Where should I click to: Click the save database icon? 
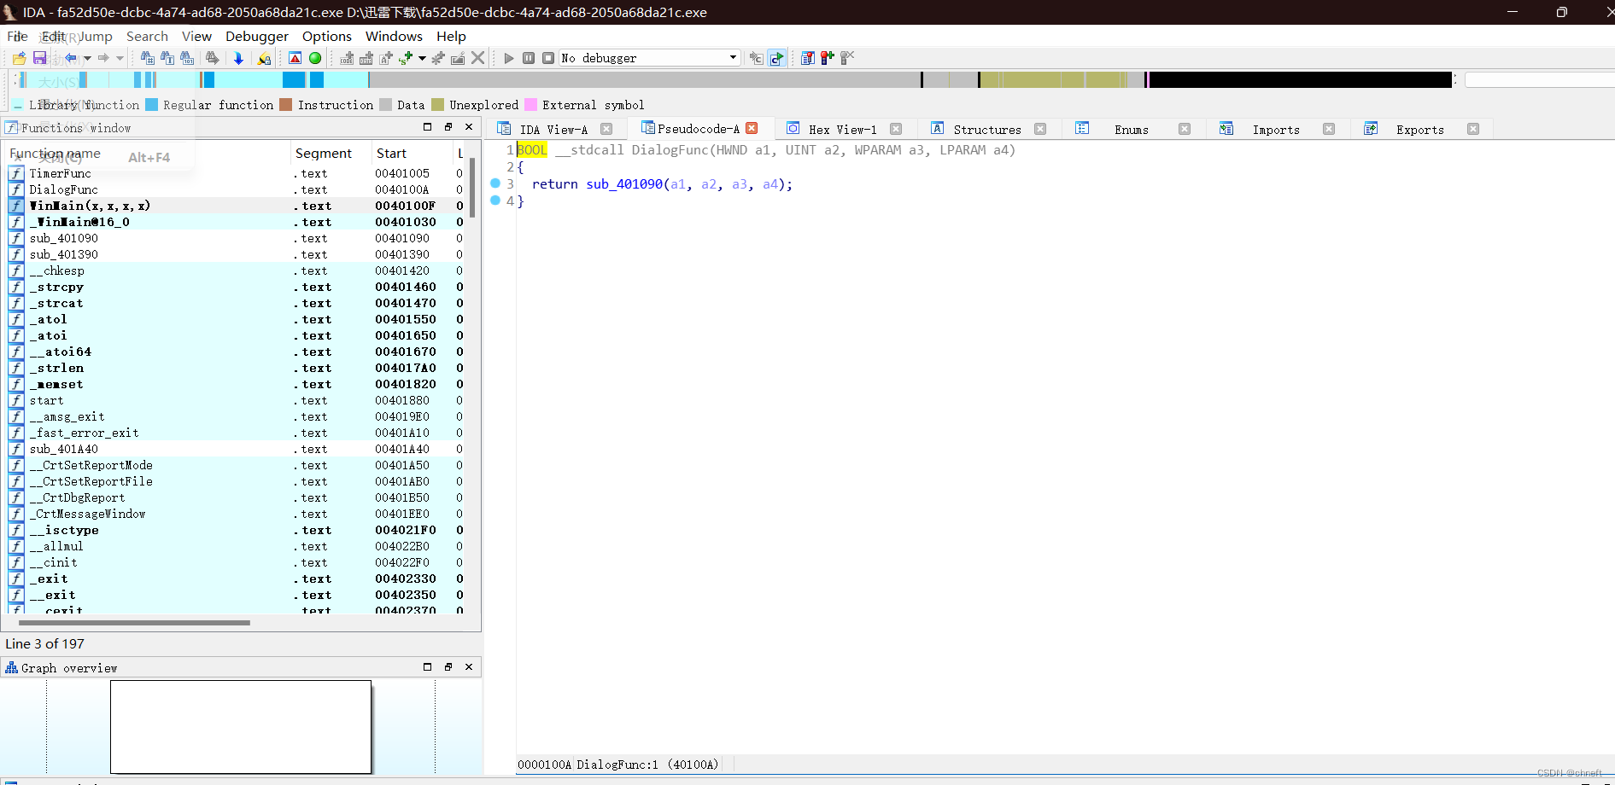[x=39, y=58]
